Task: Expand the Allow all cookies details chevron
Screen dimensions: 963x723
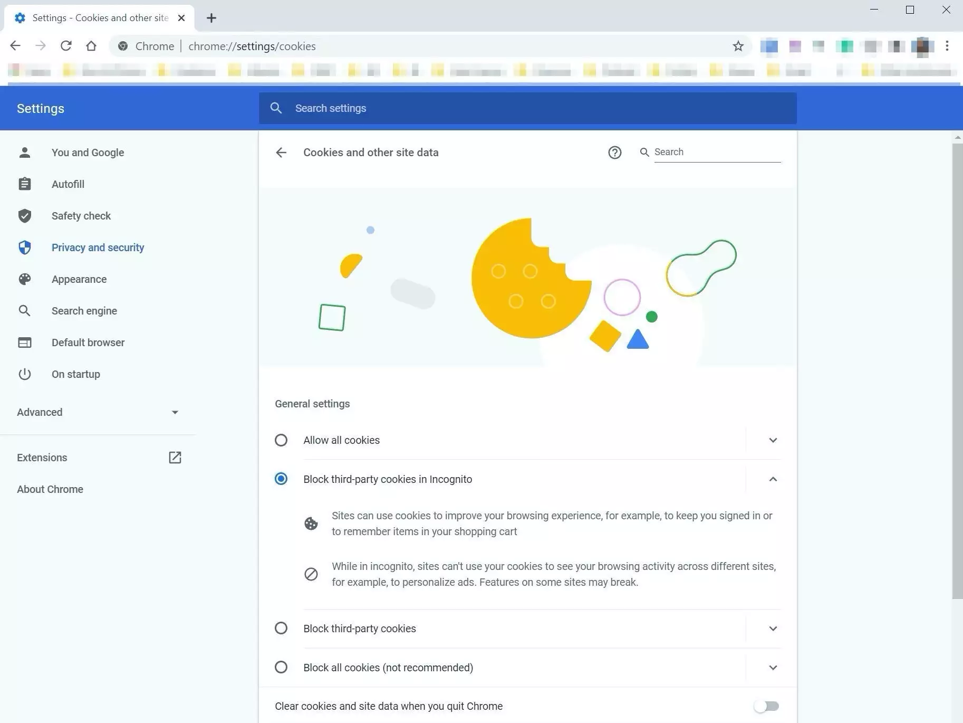Action: tap(773, 440)
